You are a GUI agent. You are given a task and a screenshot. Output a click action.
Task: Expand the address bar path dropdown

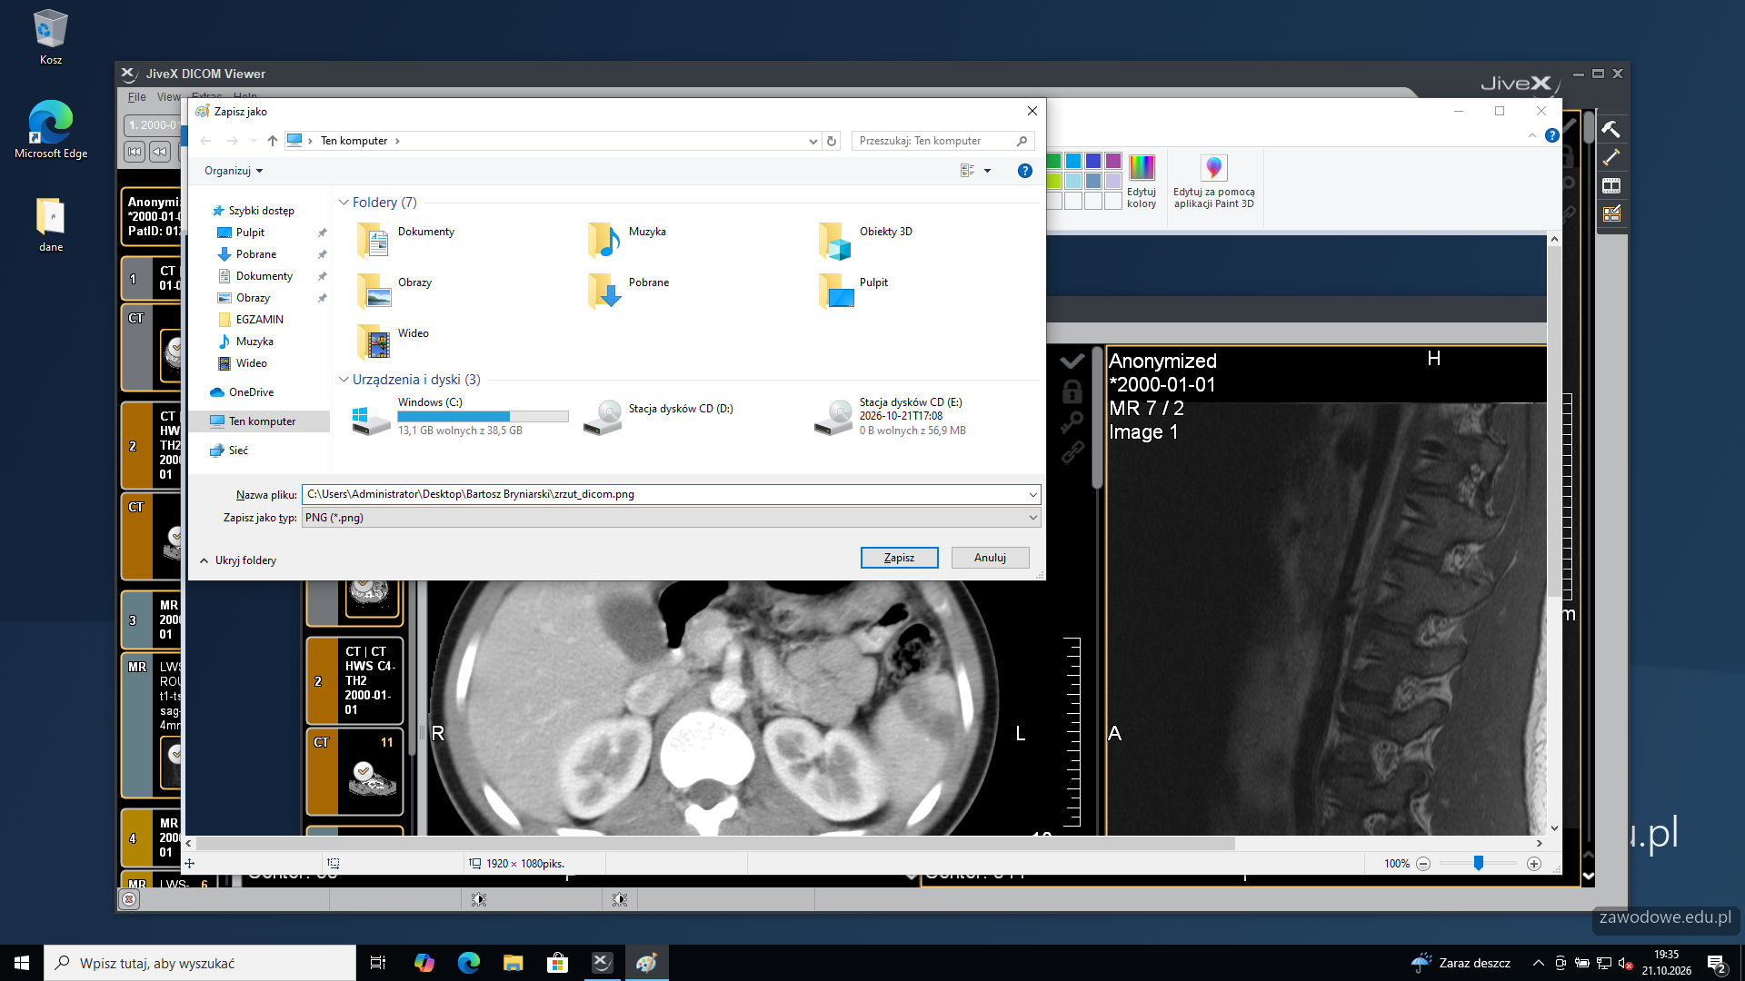tap(813, 141)
